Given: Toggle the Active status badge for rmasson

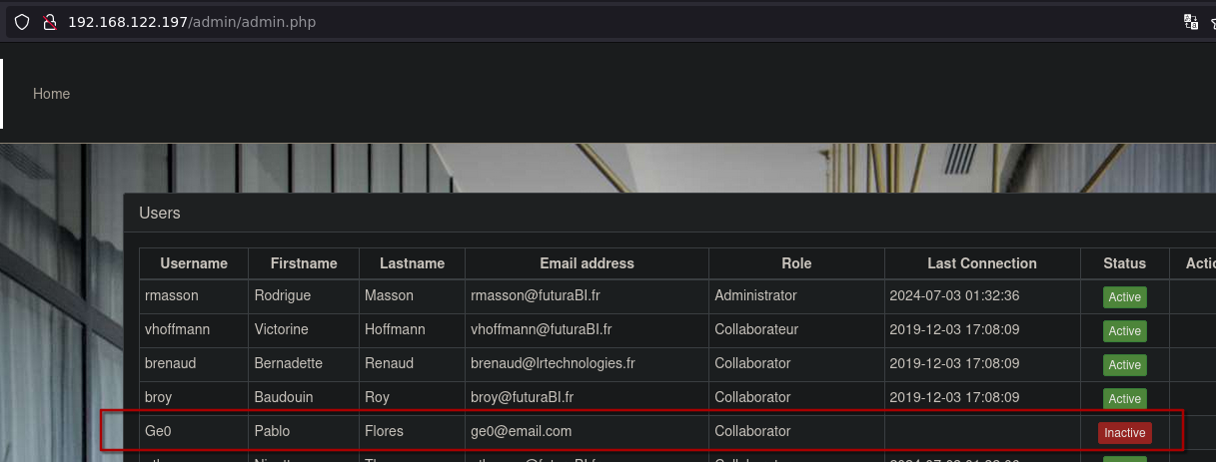Looking at the screenshot, I should click(x=1124, y=297).
